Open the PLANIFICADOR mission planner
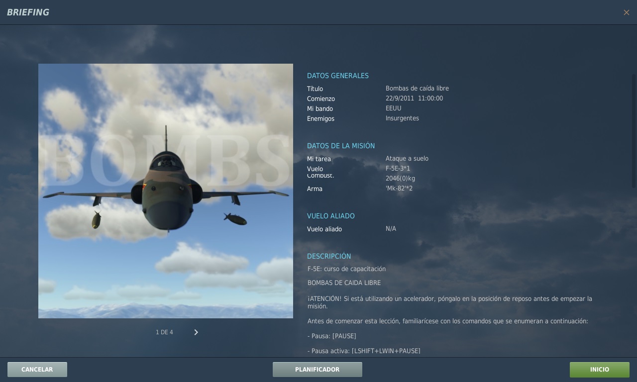This screenshot has height=382, width=637. point(317,370)
